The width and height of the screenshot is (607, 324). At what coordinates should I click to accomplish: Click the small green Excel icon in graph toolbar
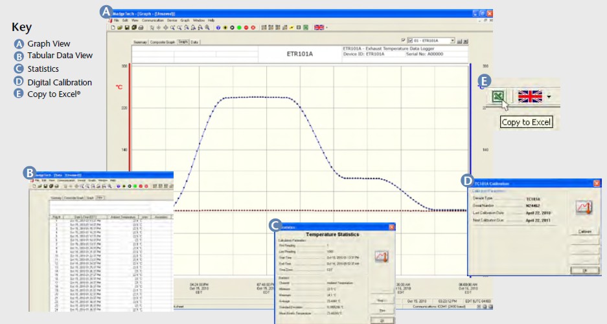tap(306, 27)
